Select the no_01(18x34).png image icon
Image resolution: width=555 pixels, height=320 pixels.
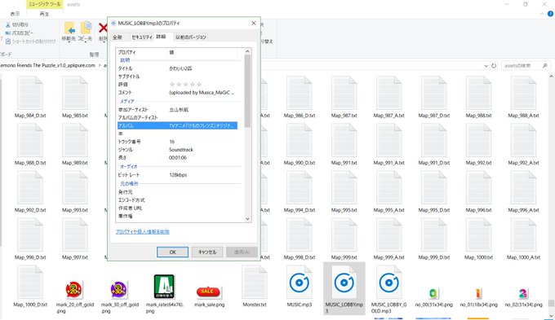coord(478,293)
